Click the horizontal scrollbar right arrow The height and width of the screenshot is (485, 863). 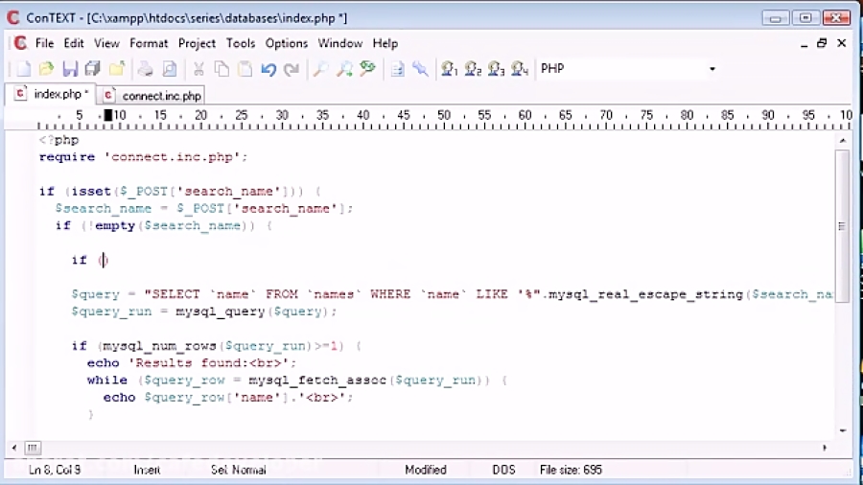coord(825,448)
